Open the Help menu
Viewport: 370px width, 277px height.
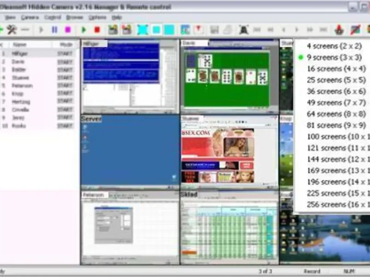pos(117,18)
